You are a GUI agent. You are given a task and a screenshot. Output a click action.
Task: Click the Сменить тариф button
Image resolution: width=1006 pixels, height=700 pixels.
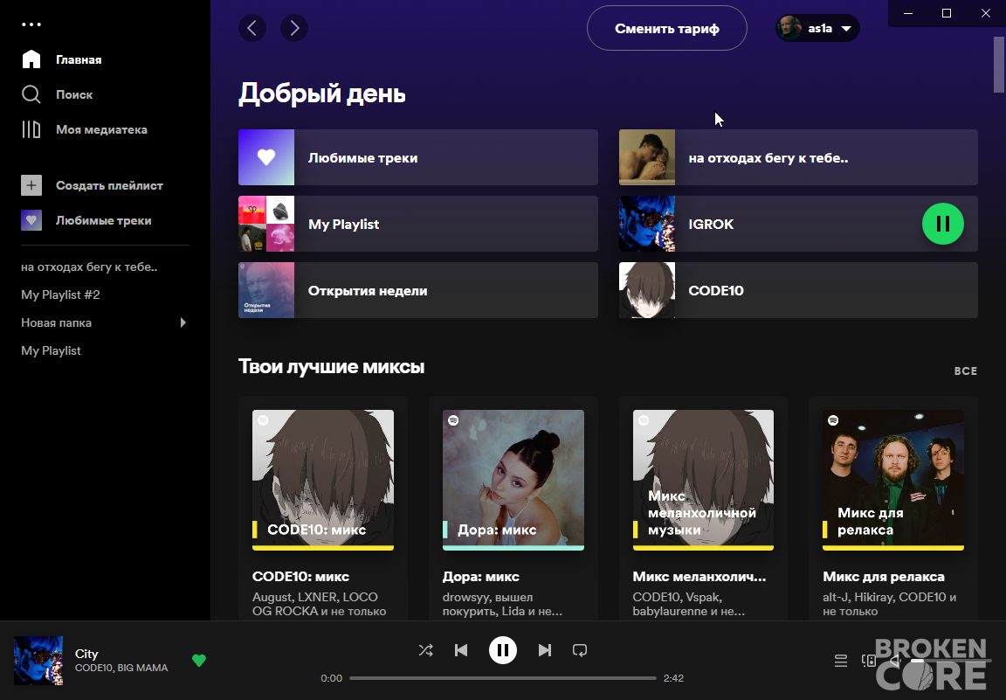click(666, 28)
